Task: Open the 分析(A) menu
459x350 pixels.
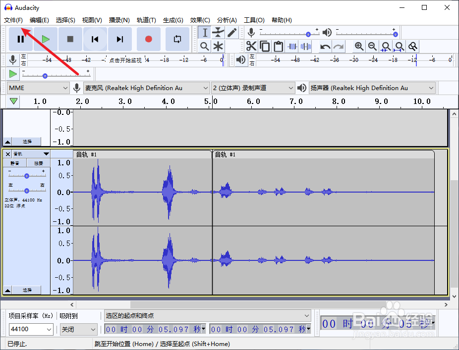Action: [227, 20]
